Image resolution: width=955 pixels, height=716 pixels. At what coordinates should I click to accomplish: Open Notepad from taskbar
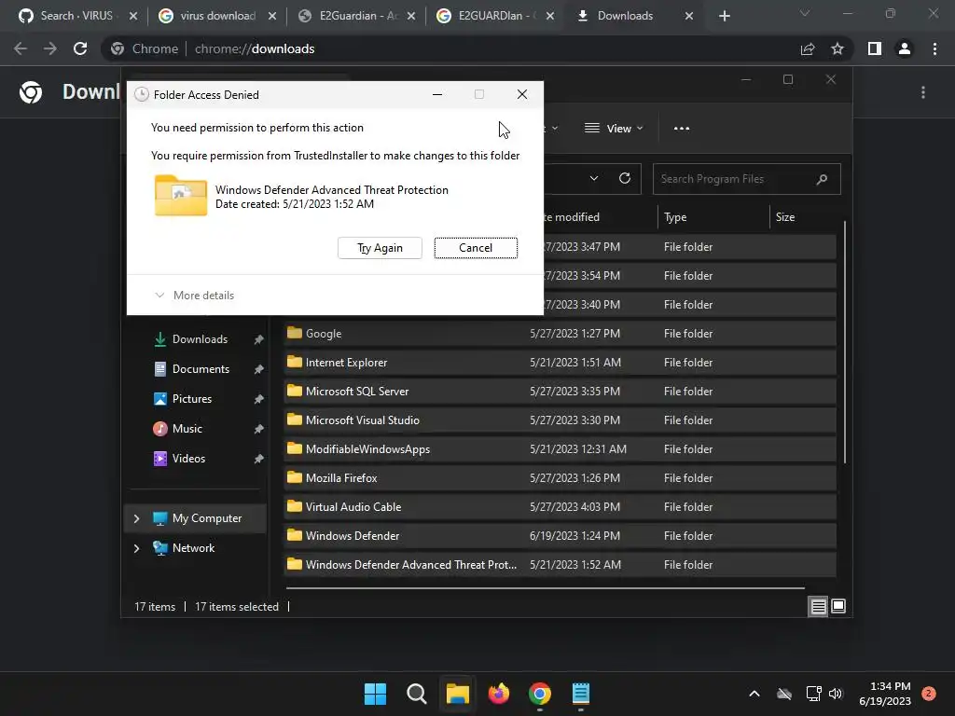click(581, 694)
